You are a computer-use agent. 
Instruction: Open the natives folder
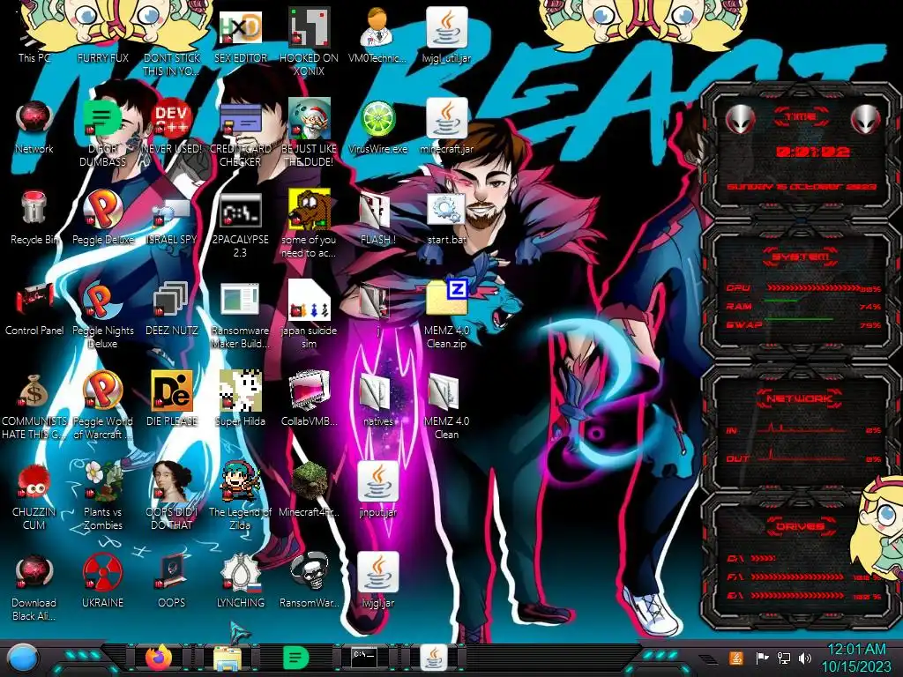coord(377,392)
